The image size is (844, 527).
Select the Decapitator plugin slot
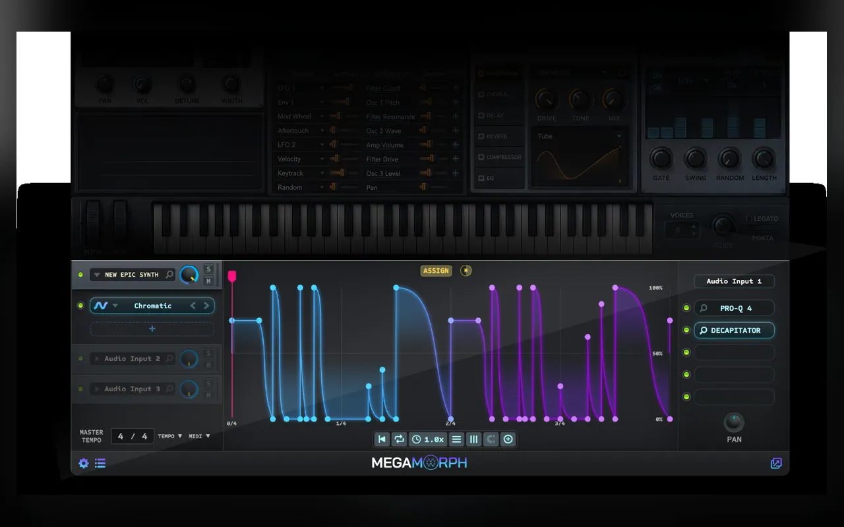click(x=734, y=330)
